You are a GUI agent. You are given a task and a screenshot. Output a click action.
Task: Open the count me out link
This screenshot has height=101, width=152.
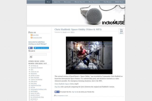tap(35, 72)
